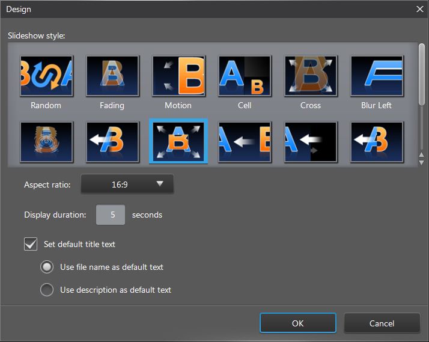Click the style list scroll down arrow

tap(422, 162)
